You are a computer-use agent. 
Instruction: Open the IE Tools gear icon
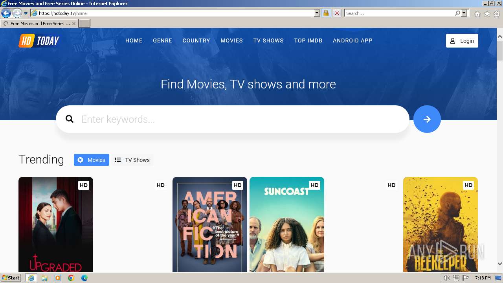[497, 14]
